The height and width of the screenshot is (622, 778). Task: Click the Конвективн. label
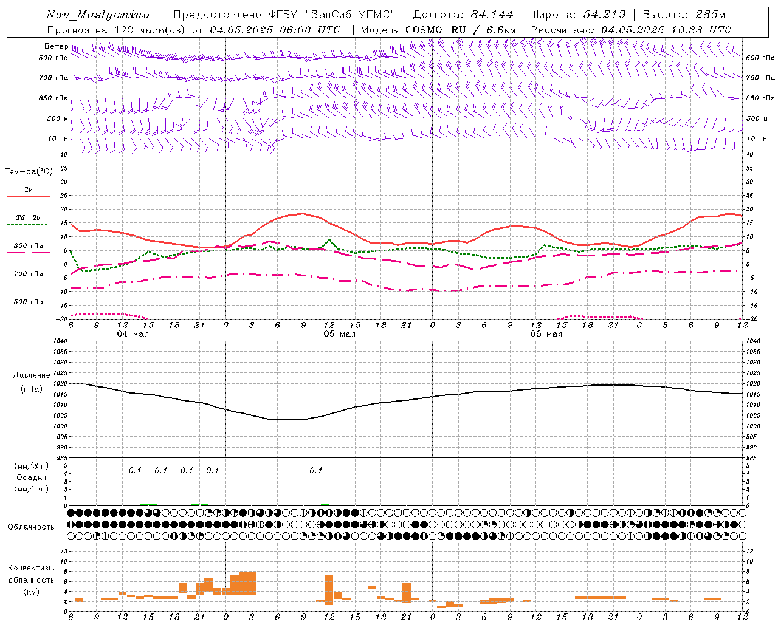click(31, 568)
